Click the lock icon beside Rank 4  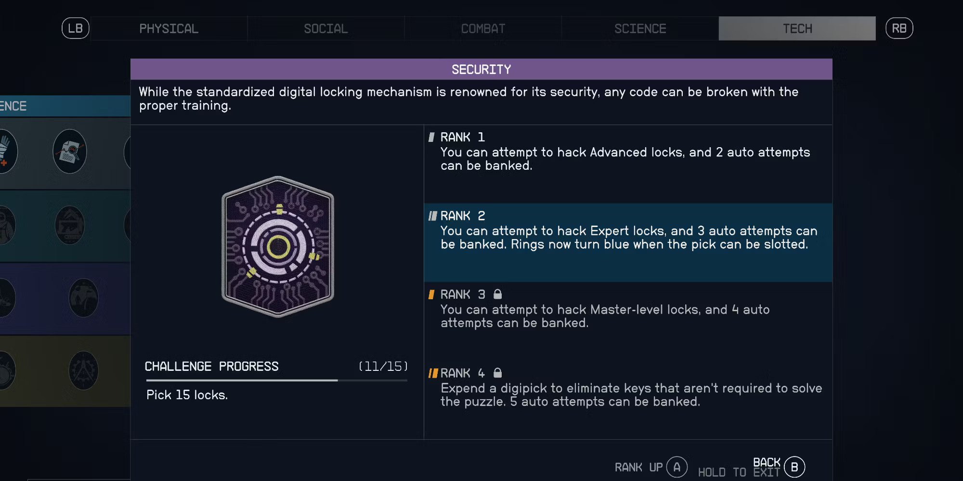coord(497,373)
